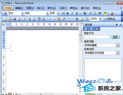Click the E-mail icon in the toolbar
123x95 pixels.
coord(24,19)
